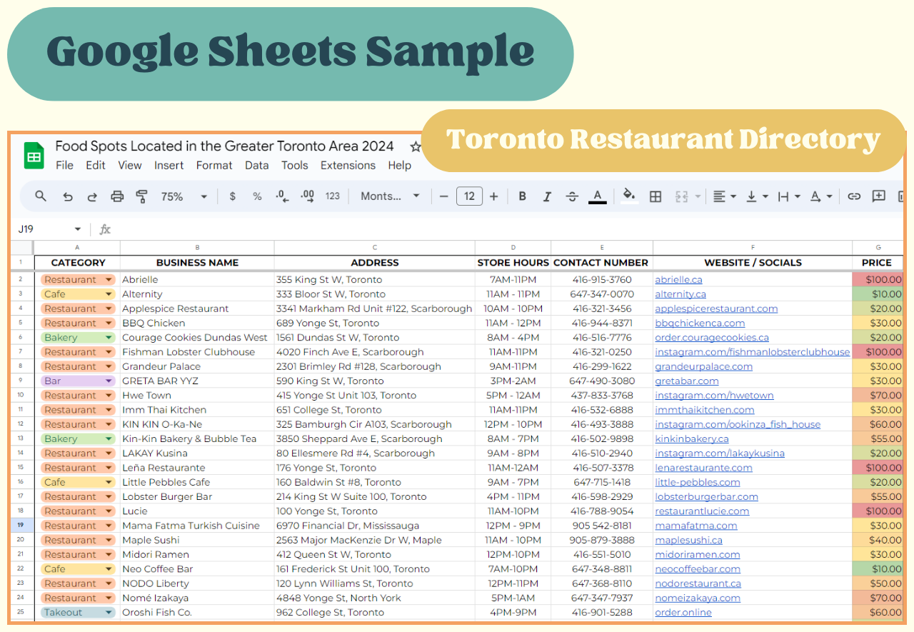Toggle bold formatting

tap(522, 196)
